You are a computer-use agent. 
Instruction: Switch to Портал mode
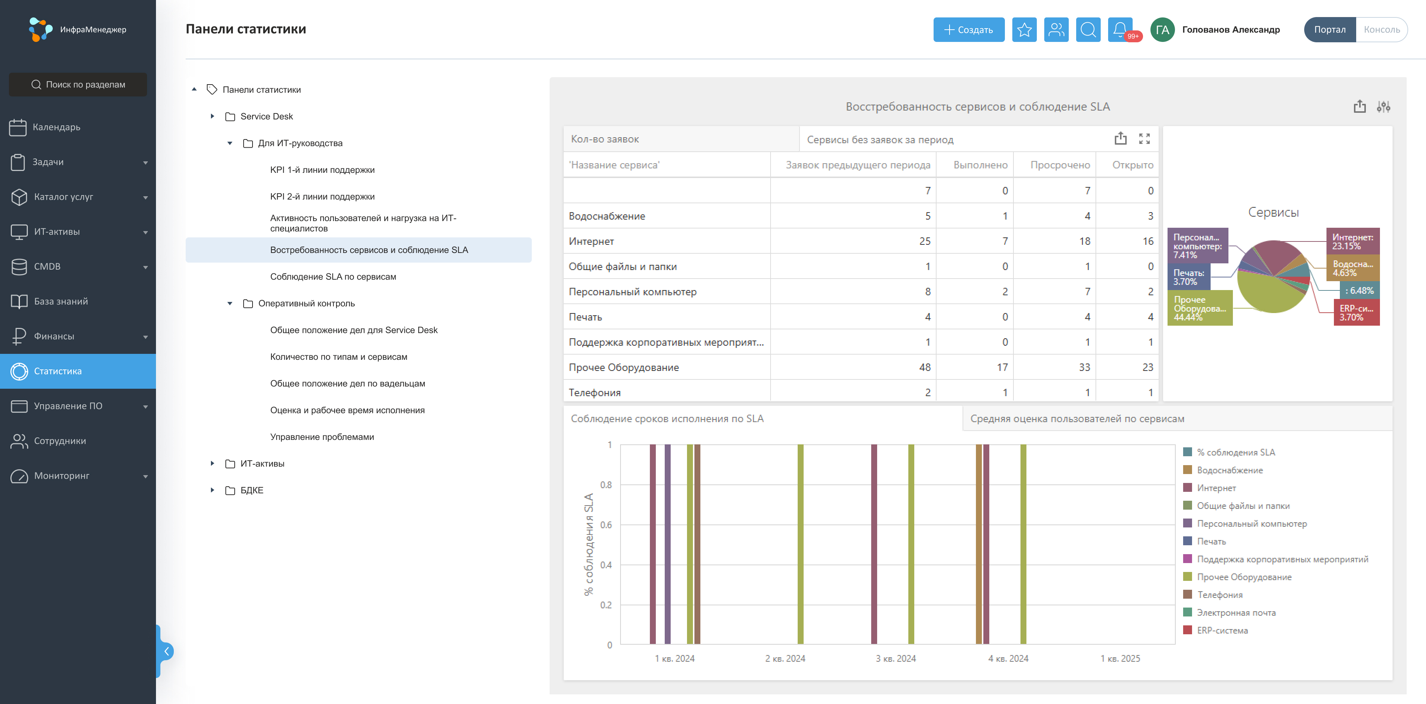[x=1330, y=30]
